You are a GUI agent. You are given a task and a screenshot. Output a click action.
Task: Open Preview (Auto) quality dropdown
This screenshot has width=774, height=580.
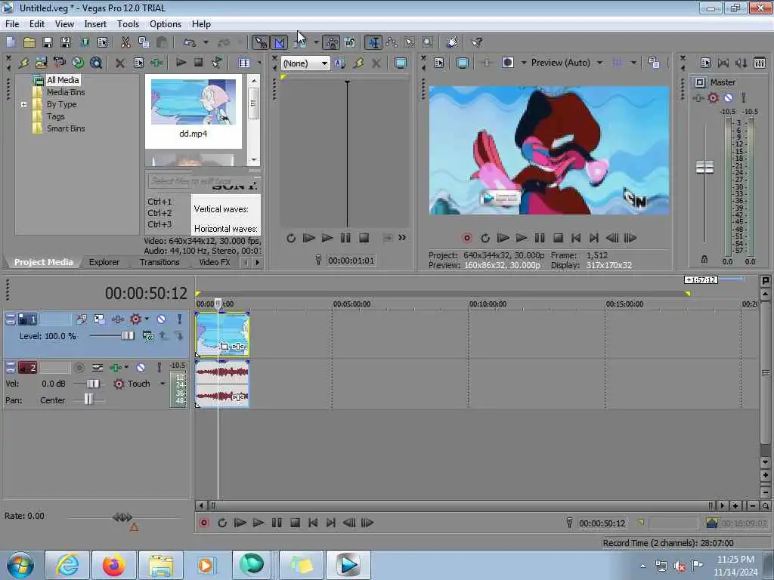pos(599,63)
